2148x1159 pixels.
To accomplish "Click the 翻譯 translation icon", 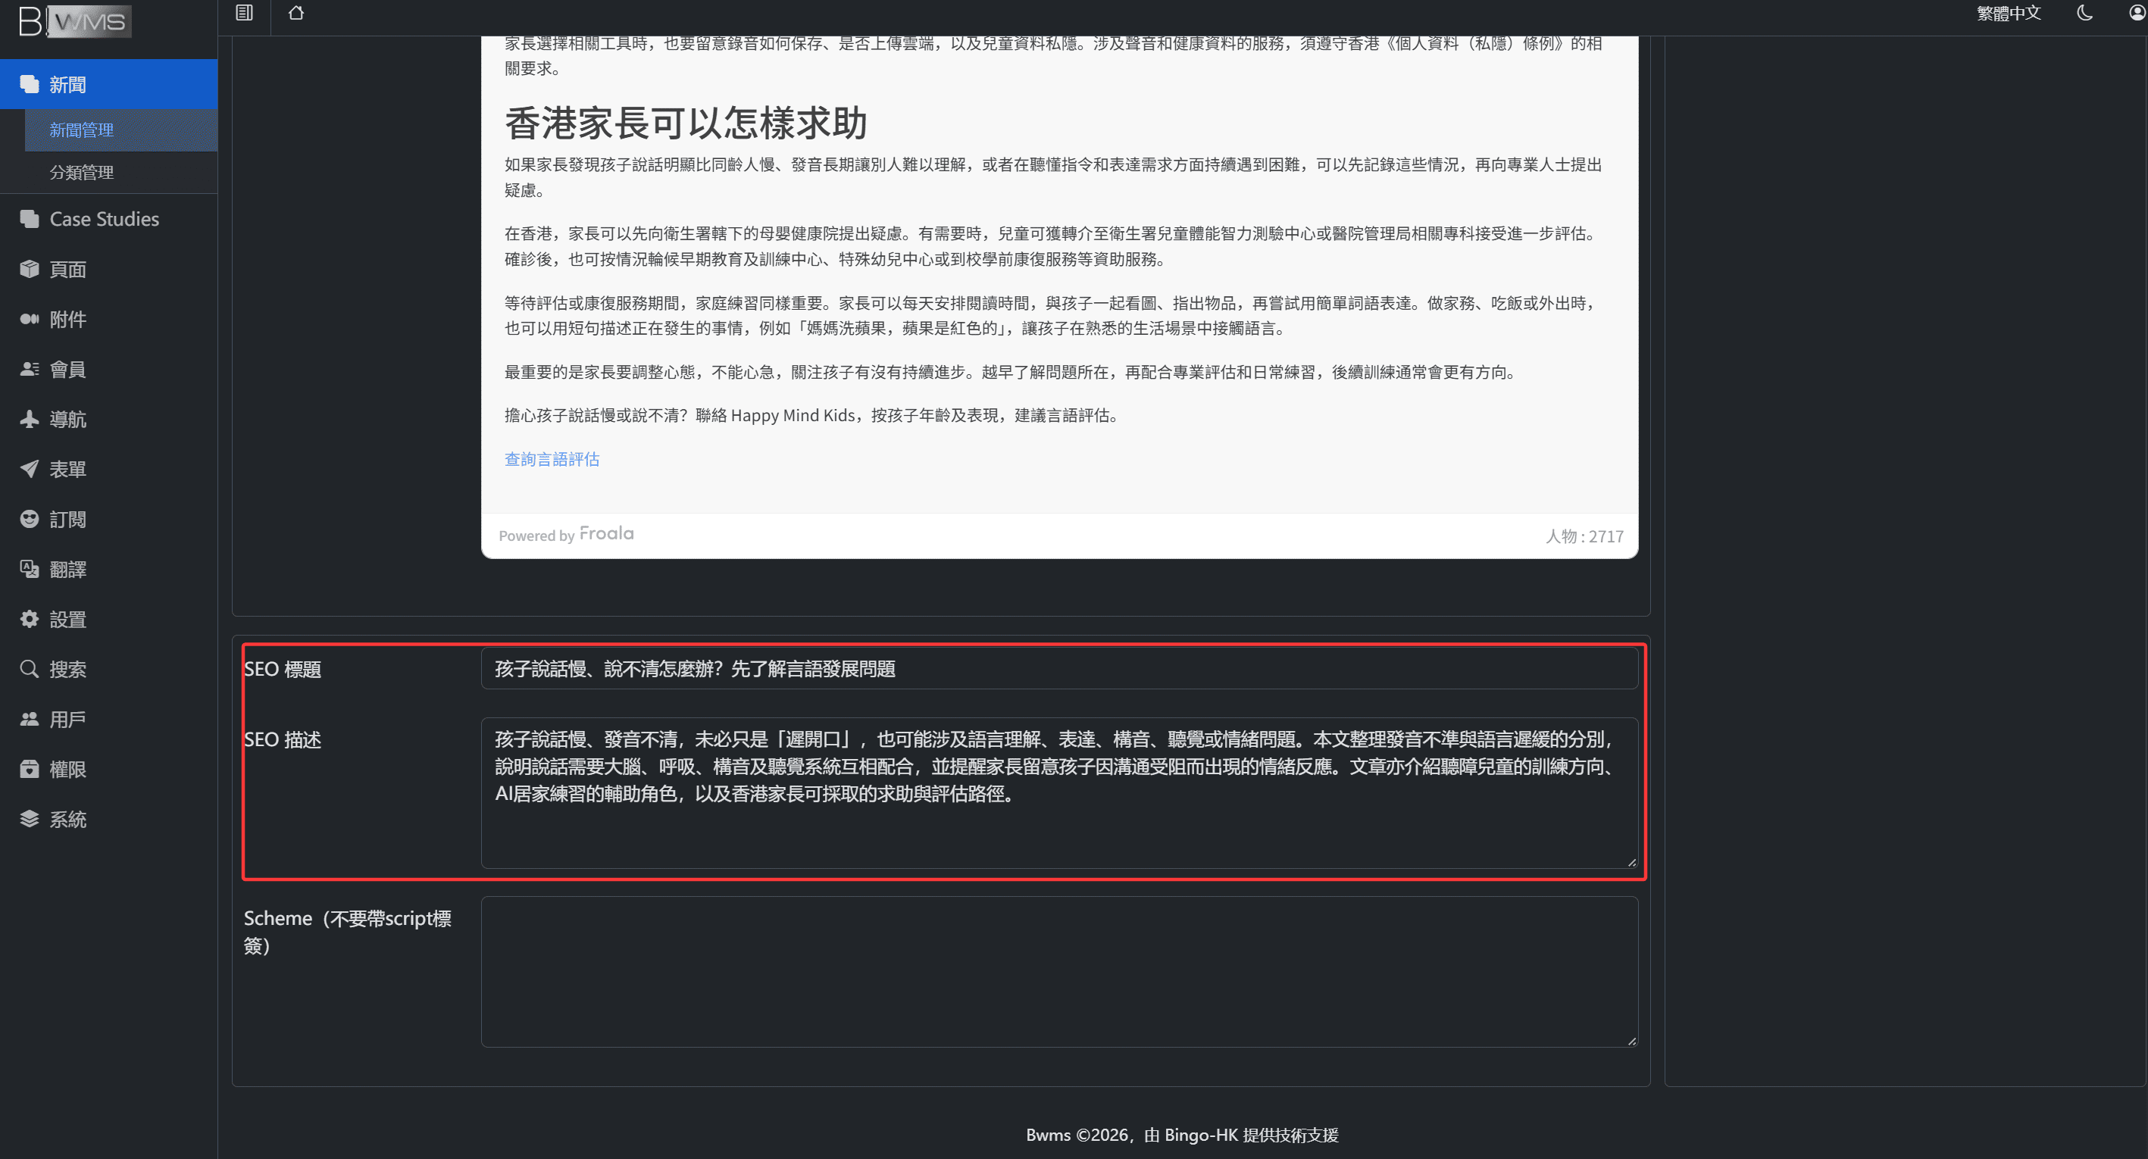I will pos(30,570).
